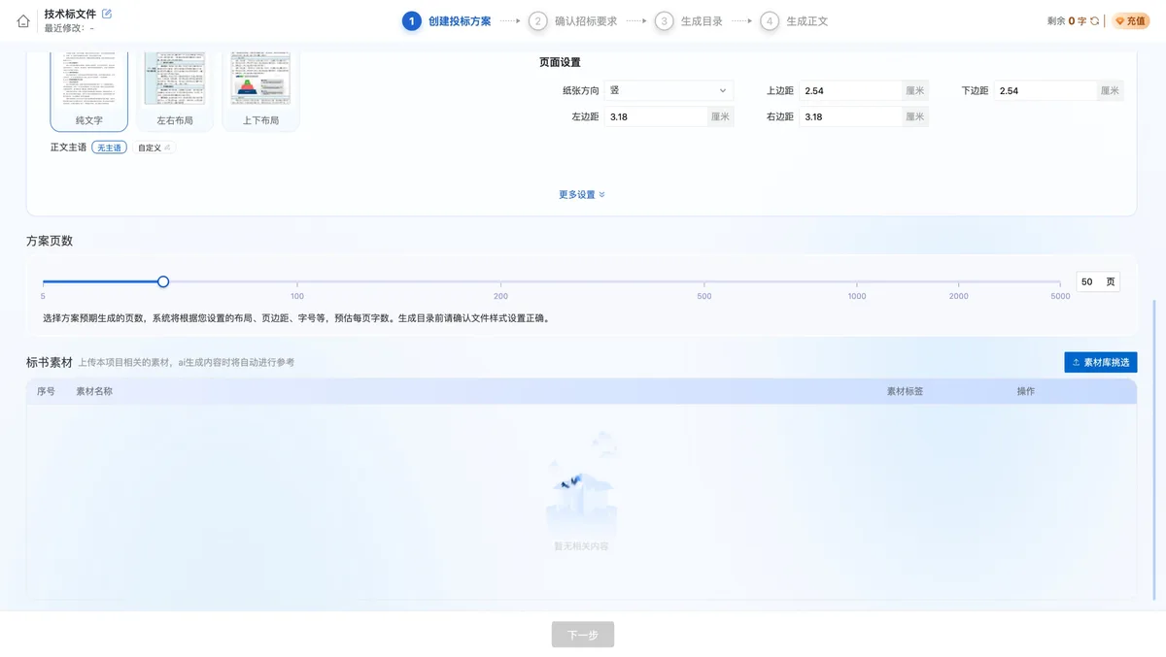Click the 序号 column header

pyautogui.click(x=46, y=391)
